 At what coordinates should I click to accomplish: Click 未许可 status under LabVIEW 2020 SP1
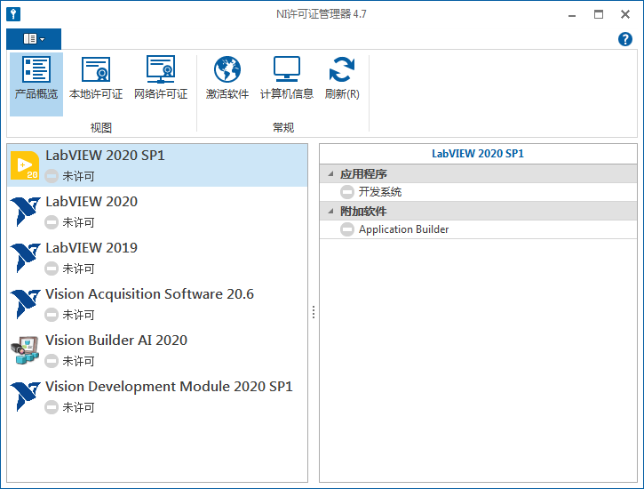78,176
